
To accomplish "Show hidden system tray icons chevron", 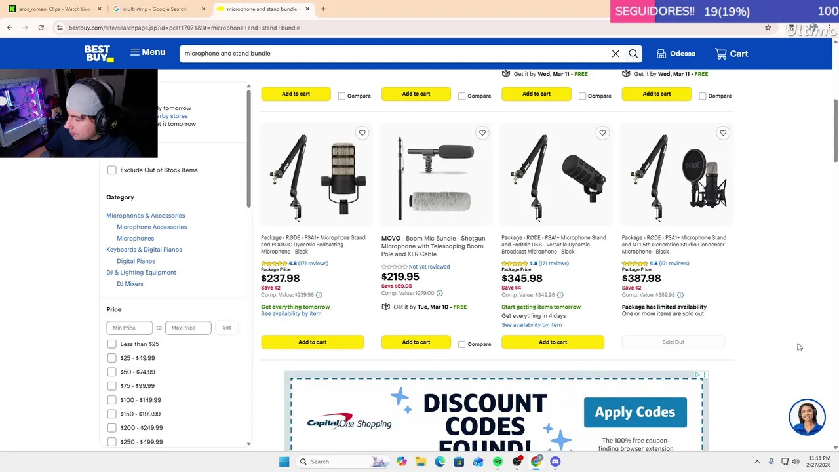I will pos(757,462).
